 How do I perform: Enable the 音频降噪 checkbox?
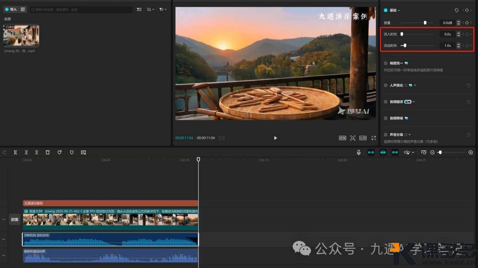click(x=386, y=118)
